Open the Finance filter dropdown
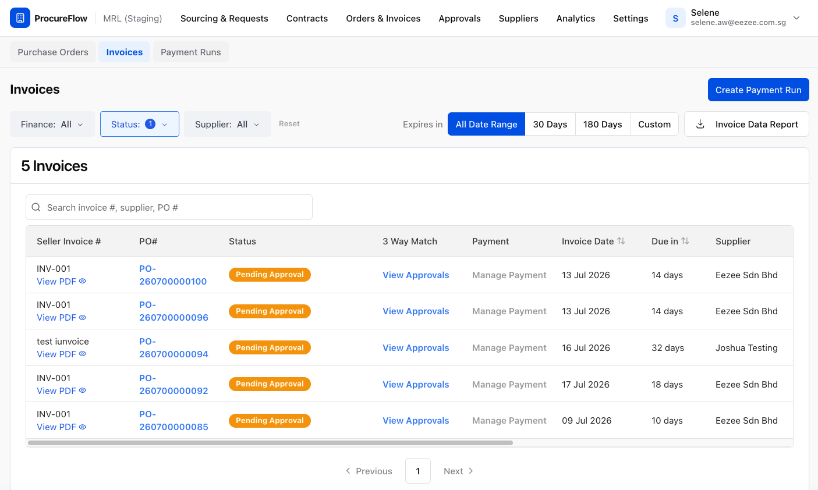 pyautogui.click(x=52, y=124)
